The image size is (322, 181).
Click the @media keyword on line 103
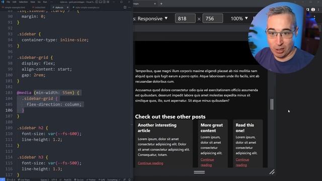pos(24,93)
